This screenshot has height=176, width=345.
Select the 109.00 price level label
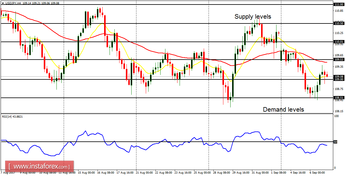(x=338, y=79)
